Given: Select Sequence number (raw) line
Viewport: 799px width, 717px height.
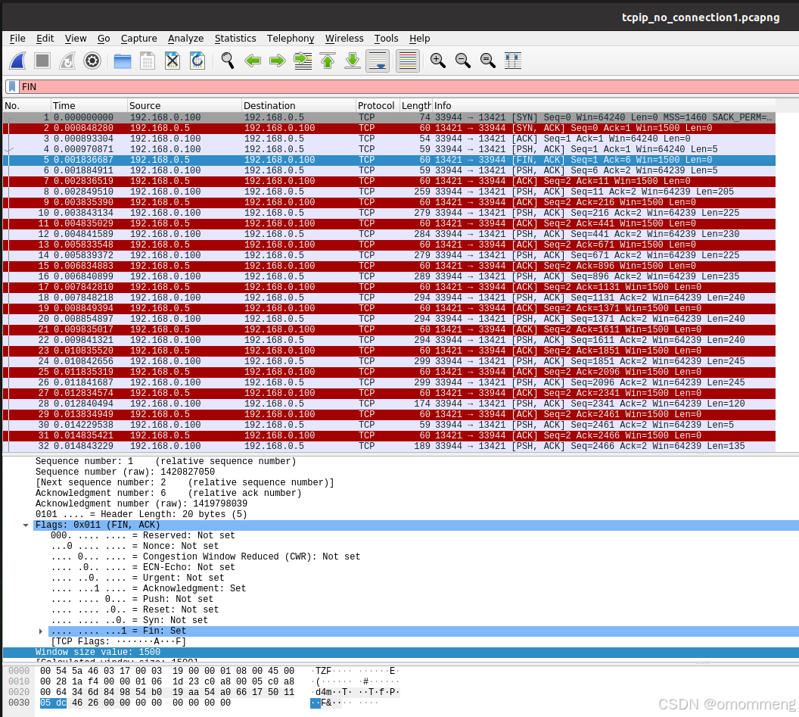Looking at the screenshot, I should (125, 472).
